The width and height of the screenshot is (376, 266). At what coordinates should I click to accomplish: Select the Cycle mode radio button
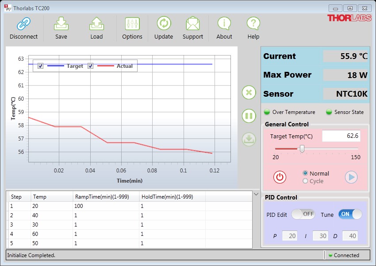(x=305, y=181)
